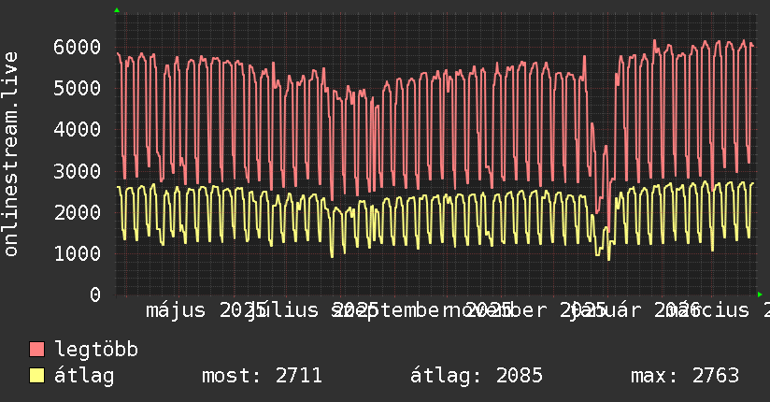Click the 'max: 2763' statistic

point(685,376)
